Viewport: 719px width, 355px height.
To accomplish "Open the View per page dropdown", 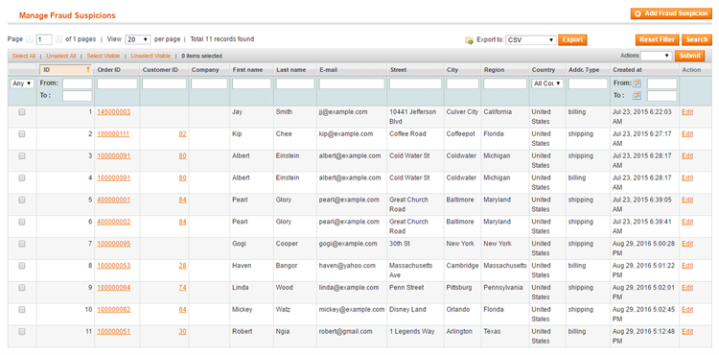I will [138, 40].
